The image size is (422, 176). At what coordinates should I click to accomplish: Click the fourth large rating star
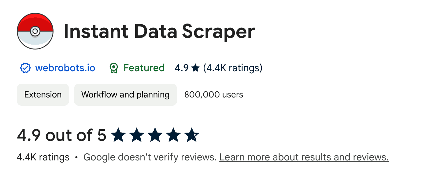coord(173,135)
